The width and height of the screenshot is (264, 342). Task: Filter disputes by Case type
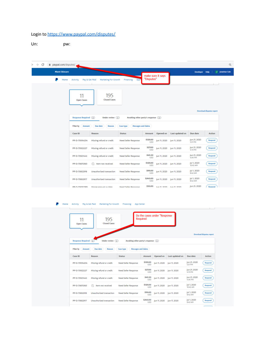point(123,126)
